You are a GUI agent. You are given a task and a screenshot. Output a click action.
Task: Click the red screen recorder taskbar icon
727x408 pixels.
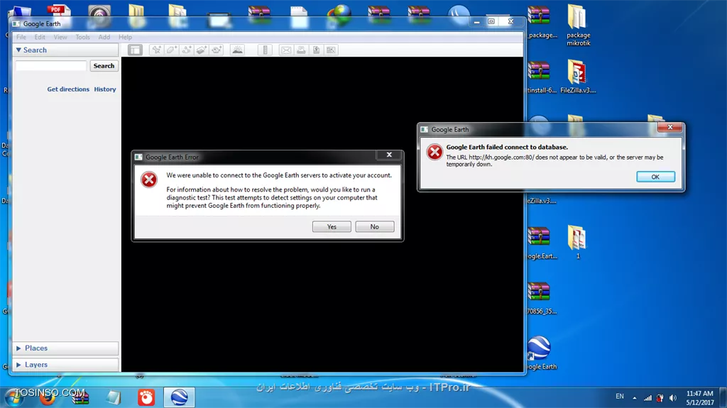tap(146, 397)
